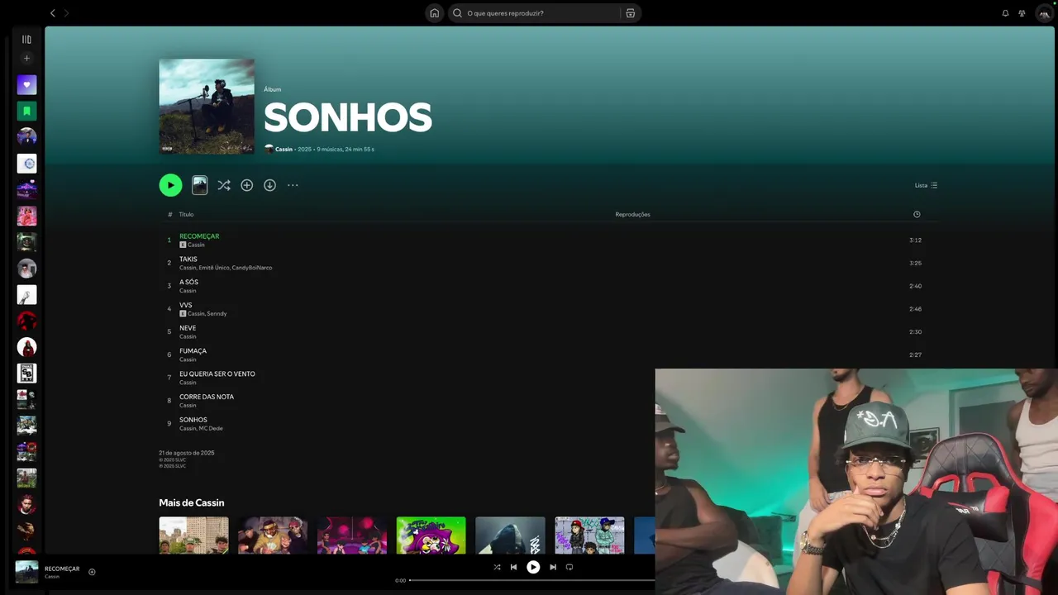Open artist Cassin link under the album title
Viewport: 1058px width, 595px height.
[284, 150]
